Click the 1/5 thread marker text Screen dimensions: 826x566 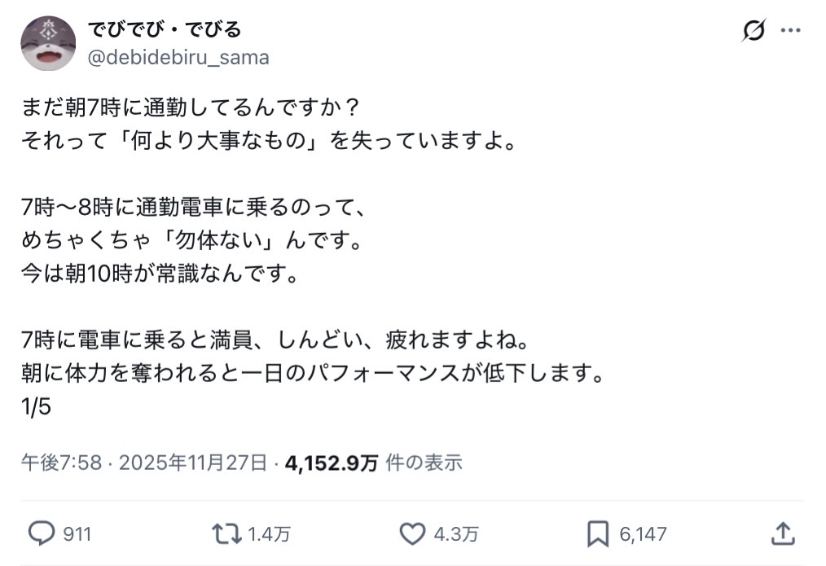(x=37, y=406)
